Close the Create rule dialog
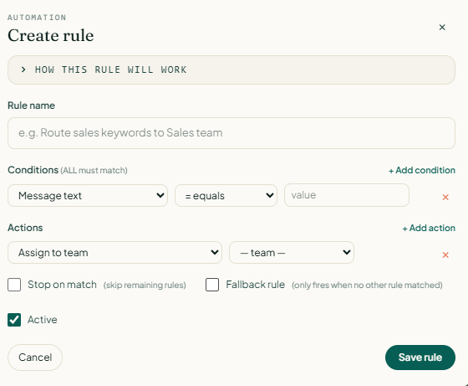Viewport: 468px width, 386px height. coord(442,27)
